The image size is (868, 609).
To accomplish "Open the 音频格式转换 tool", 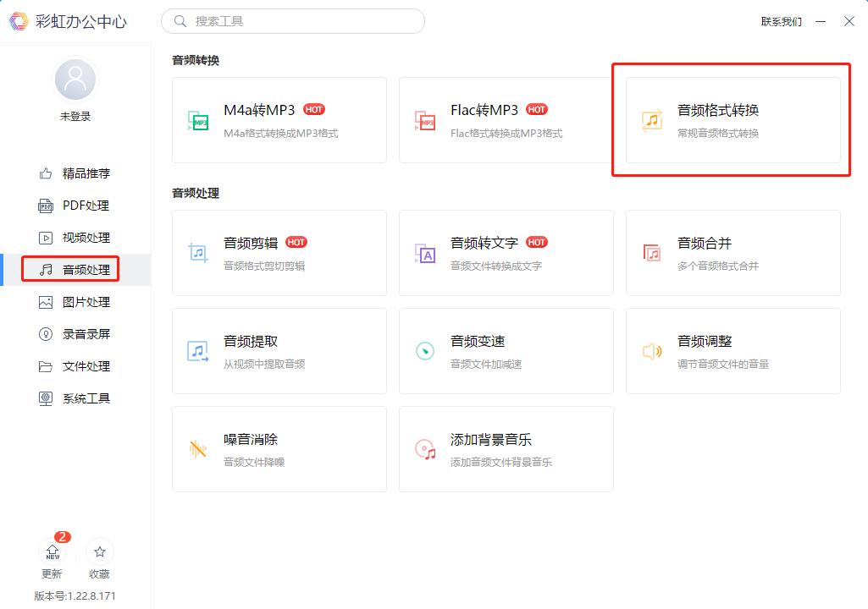I will 732,120.
